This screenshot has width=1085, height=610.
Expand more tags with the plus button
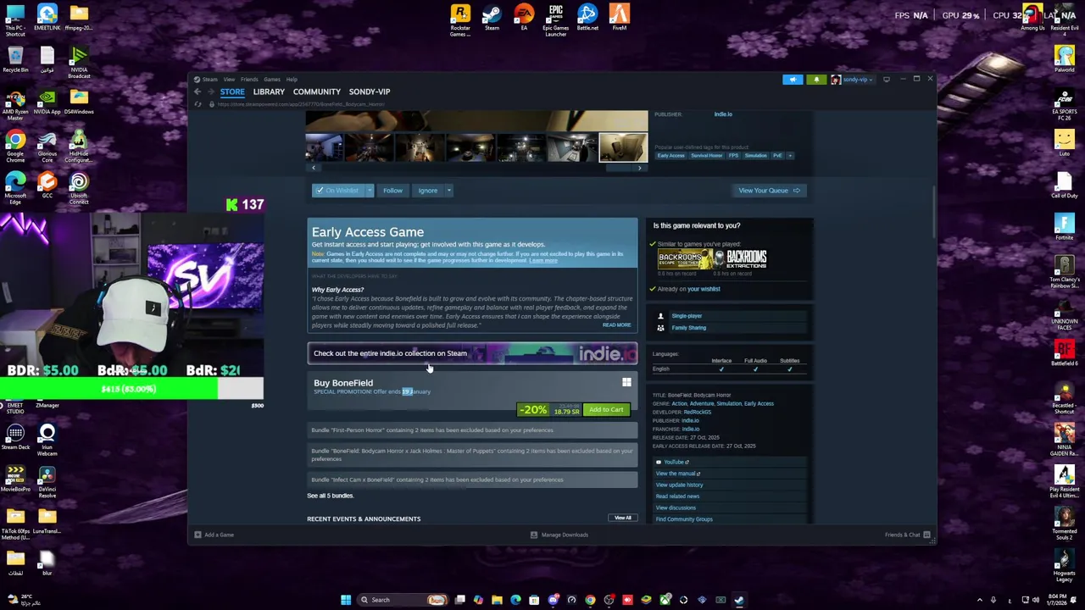pyautogui.click(x=789, y=156)
